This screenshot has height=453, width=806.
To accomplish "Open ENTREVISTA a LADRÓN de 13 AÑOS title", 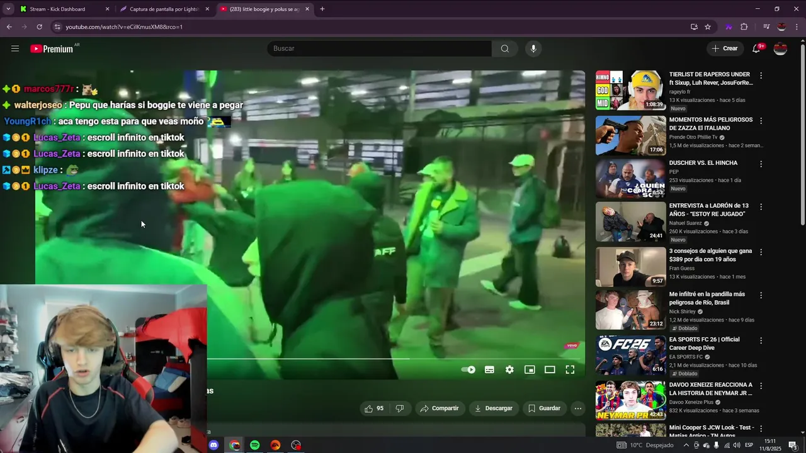I will click(x=708, y=210).
